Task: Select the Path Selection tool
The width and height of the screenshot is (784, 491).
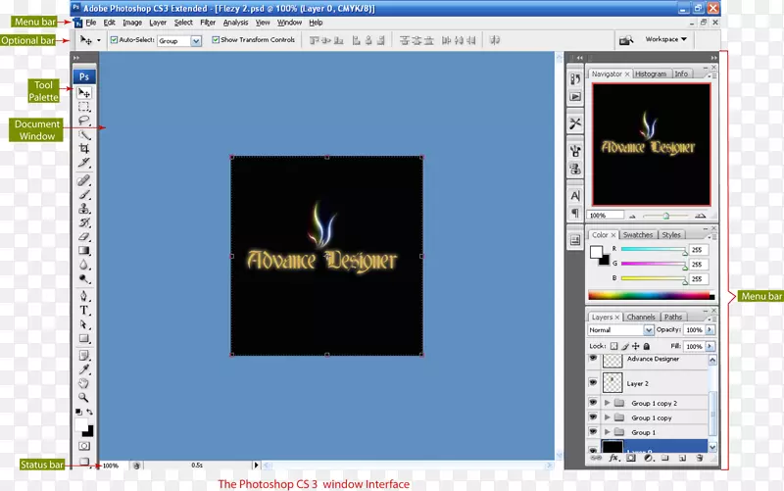Action: click(x=84, y=324)
